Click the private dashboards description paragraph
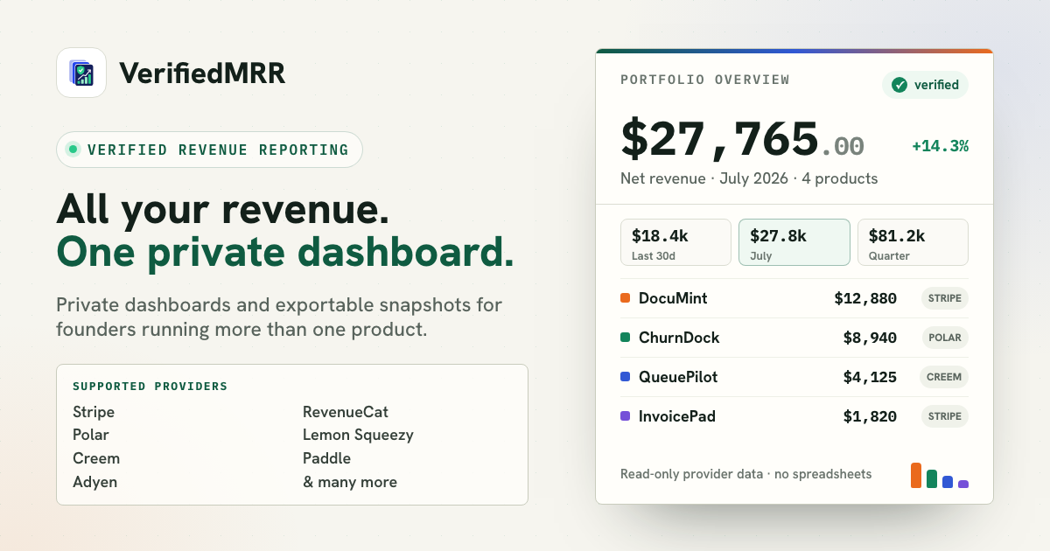The width and height of the screenshot is (1050, 551). coord(279,317)
